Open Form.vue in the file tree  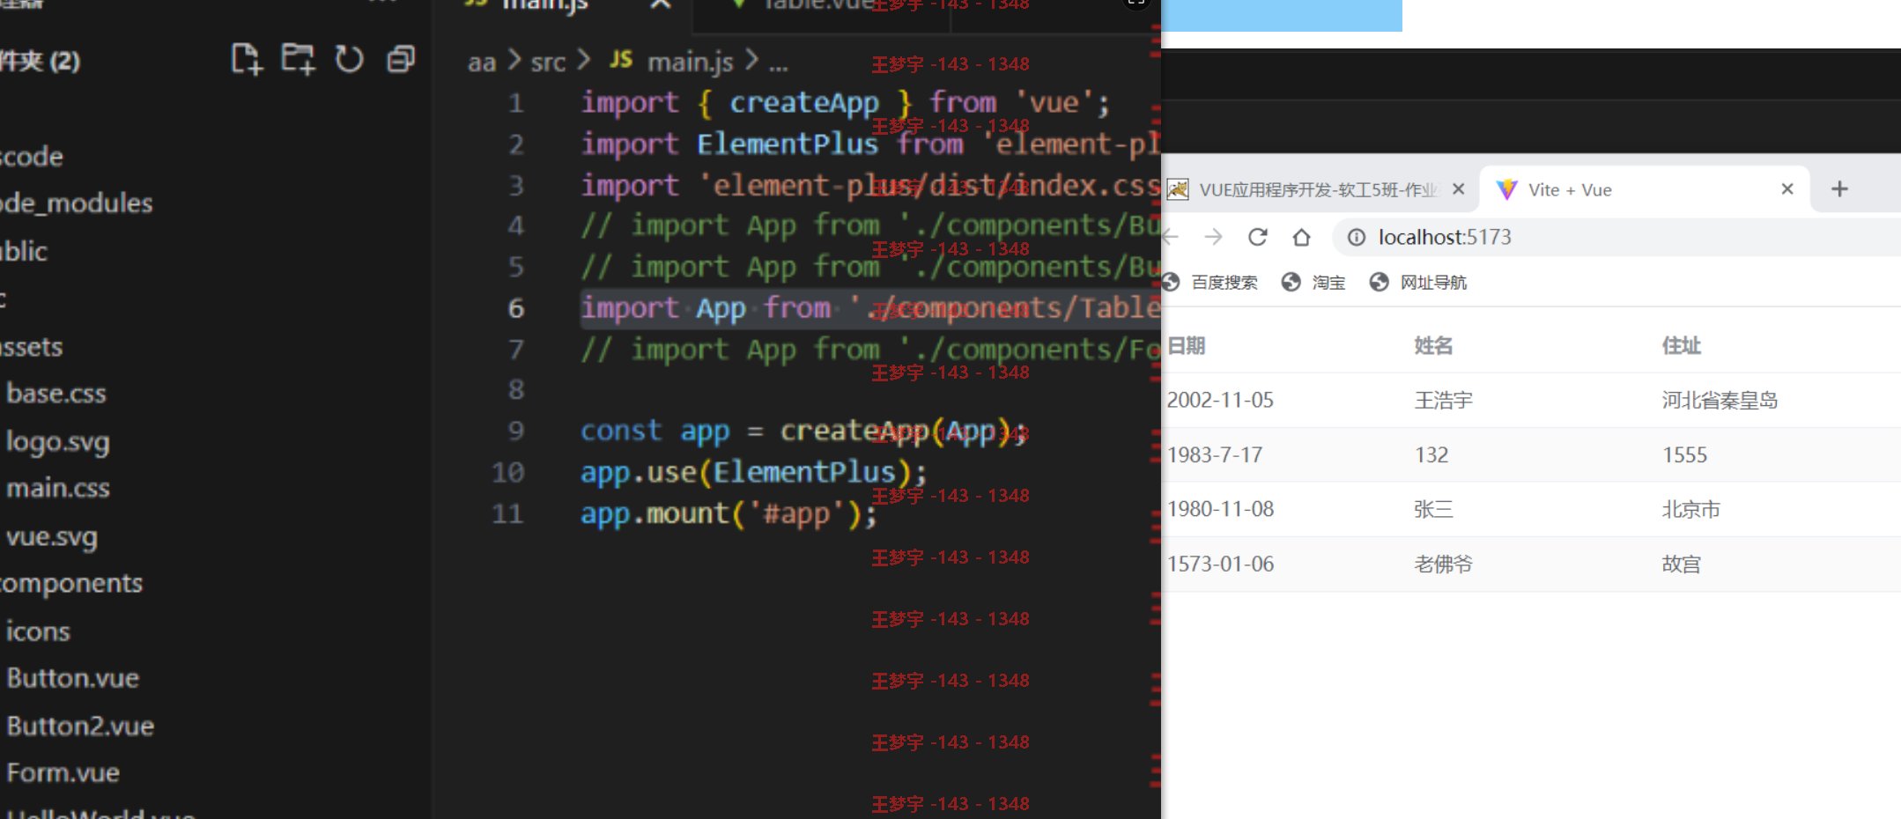tap(63, 772)
